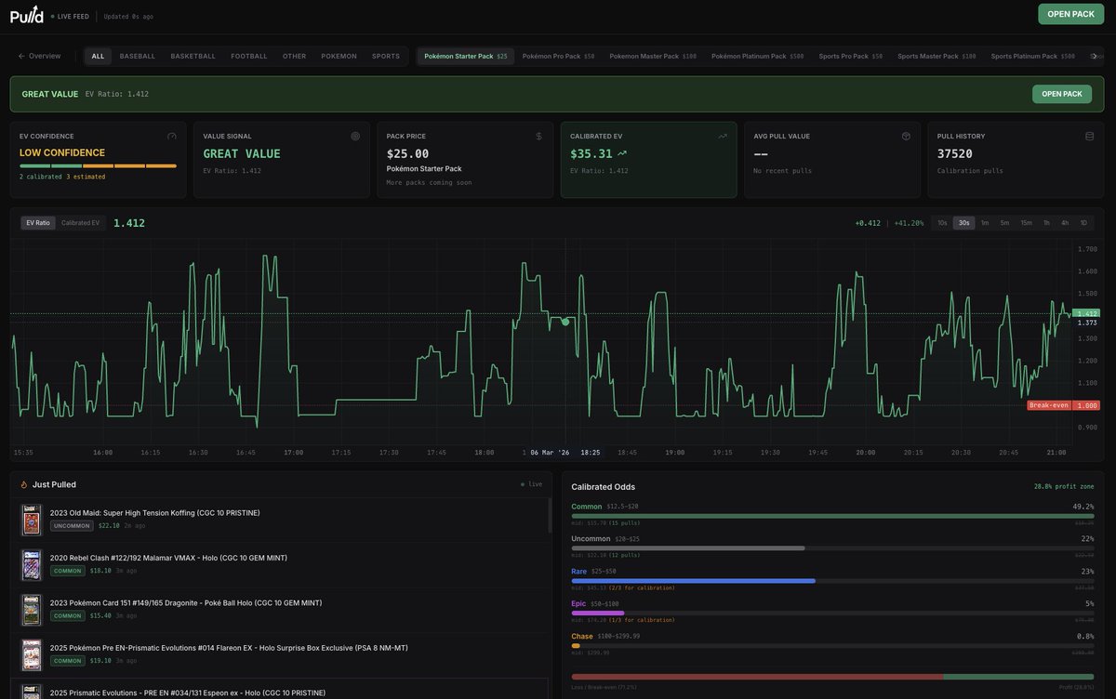Screen dimensions: 1116x699
Task: Click the database icon in Pull History card
Action: tap(1089, 136)
